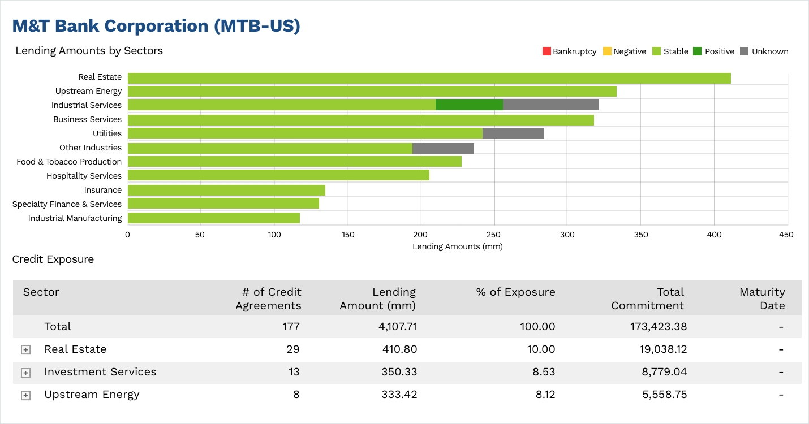Toggle the Bankruptcy category in the legend
Image resolution: width=809 pixels, height=424 pixels.
[570, 51]
